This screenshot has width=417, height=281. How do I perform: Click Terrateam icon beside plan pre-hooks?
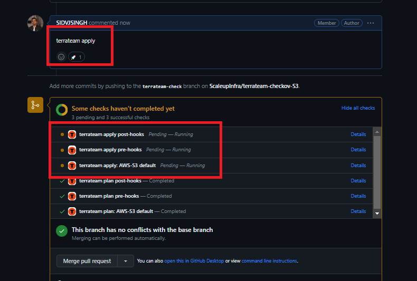[72, 196]
